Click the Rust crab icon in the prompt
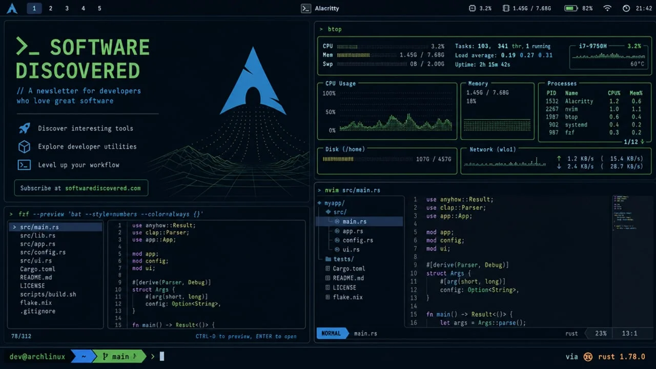This screenshot has height=369, width=656. 588,357
